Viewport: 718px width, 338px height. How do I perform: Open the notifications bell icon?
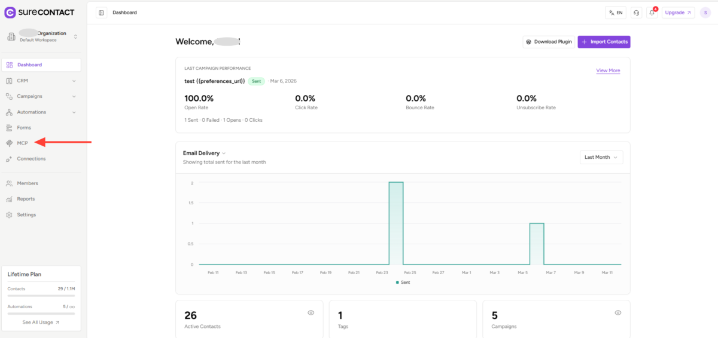click(652, 13)
